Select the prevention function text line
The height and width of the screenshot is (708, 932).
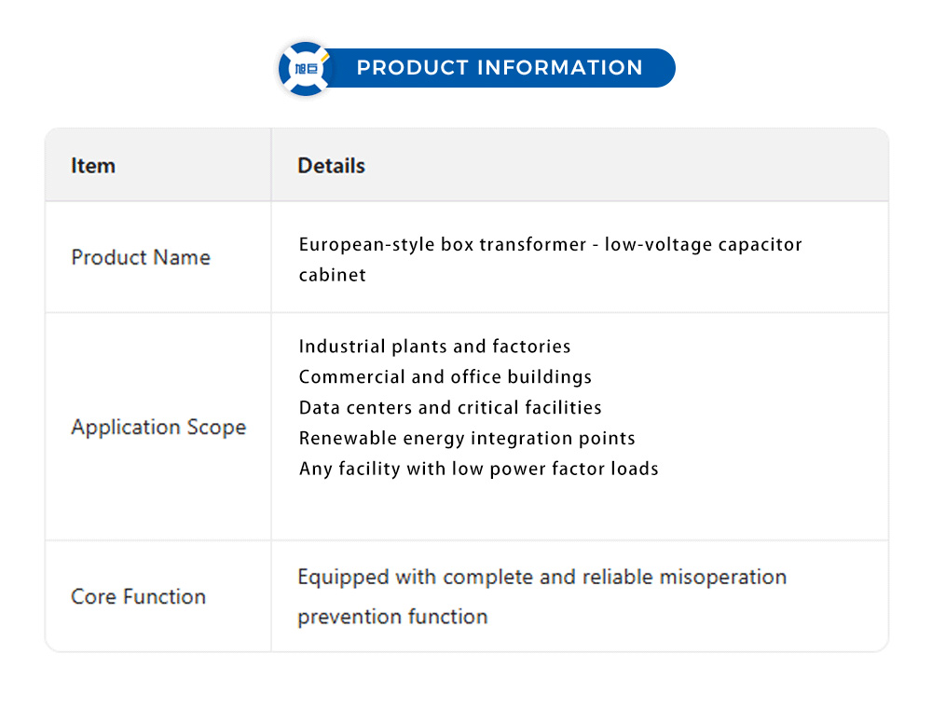[x=392, y=617]
